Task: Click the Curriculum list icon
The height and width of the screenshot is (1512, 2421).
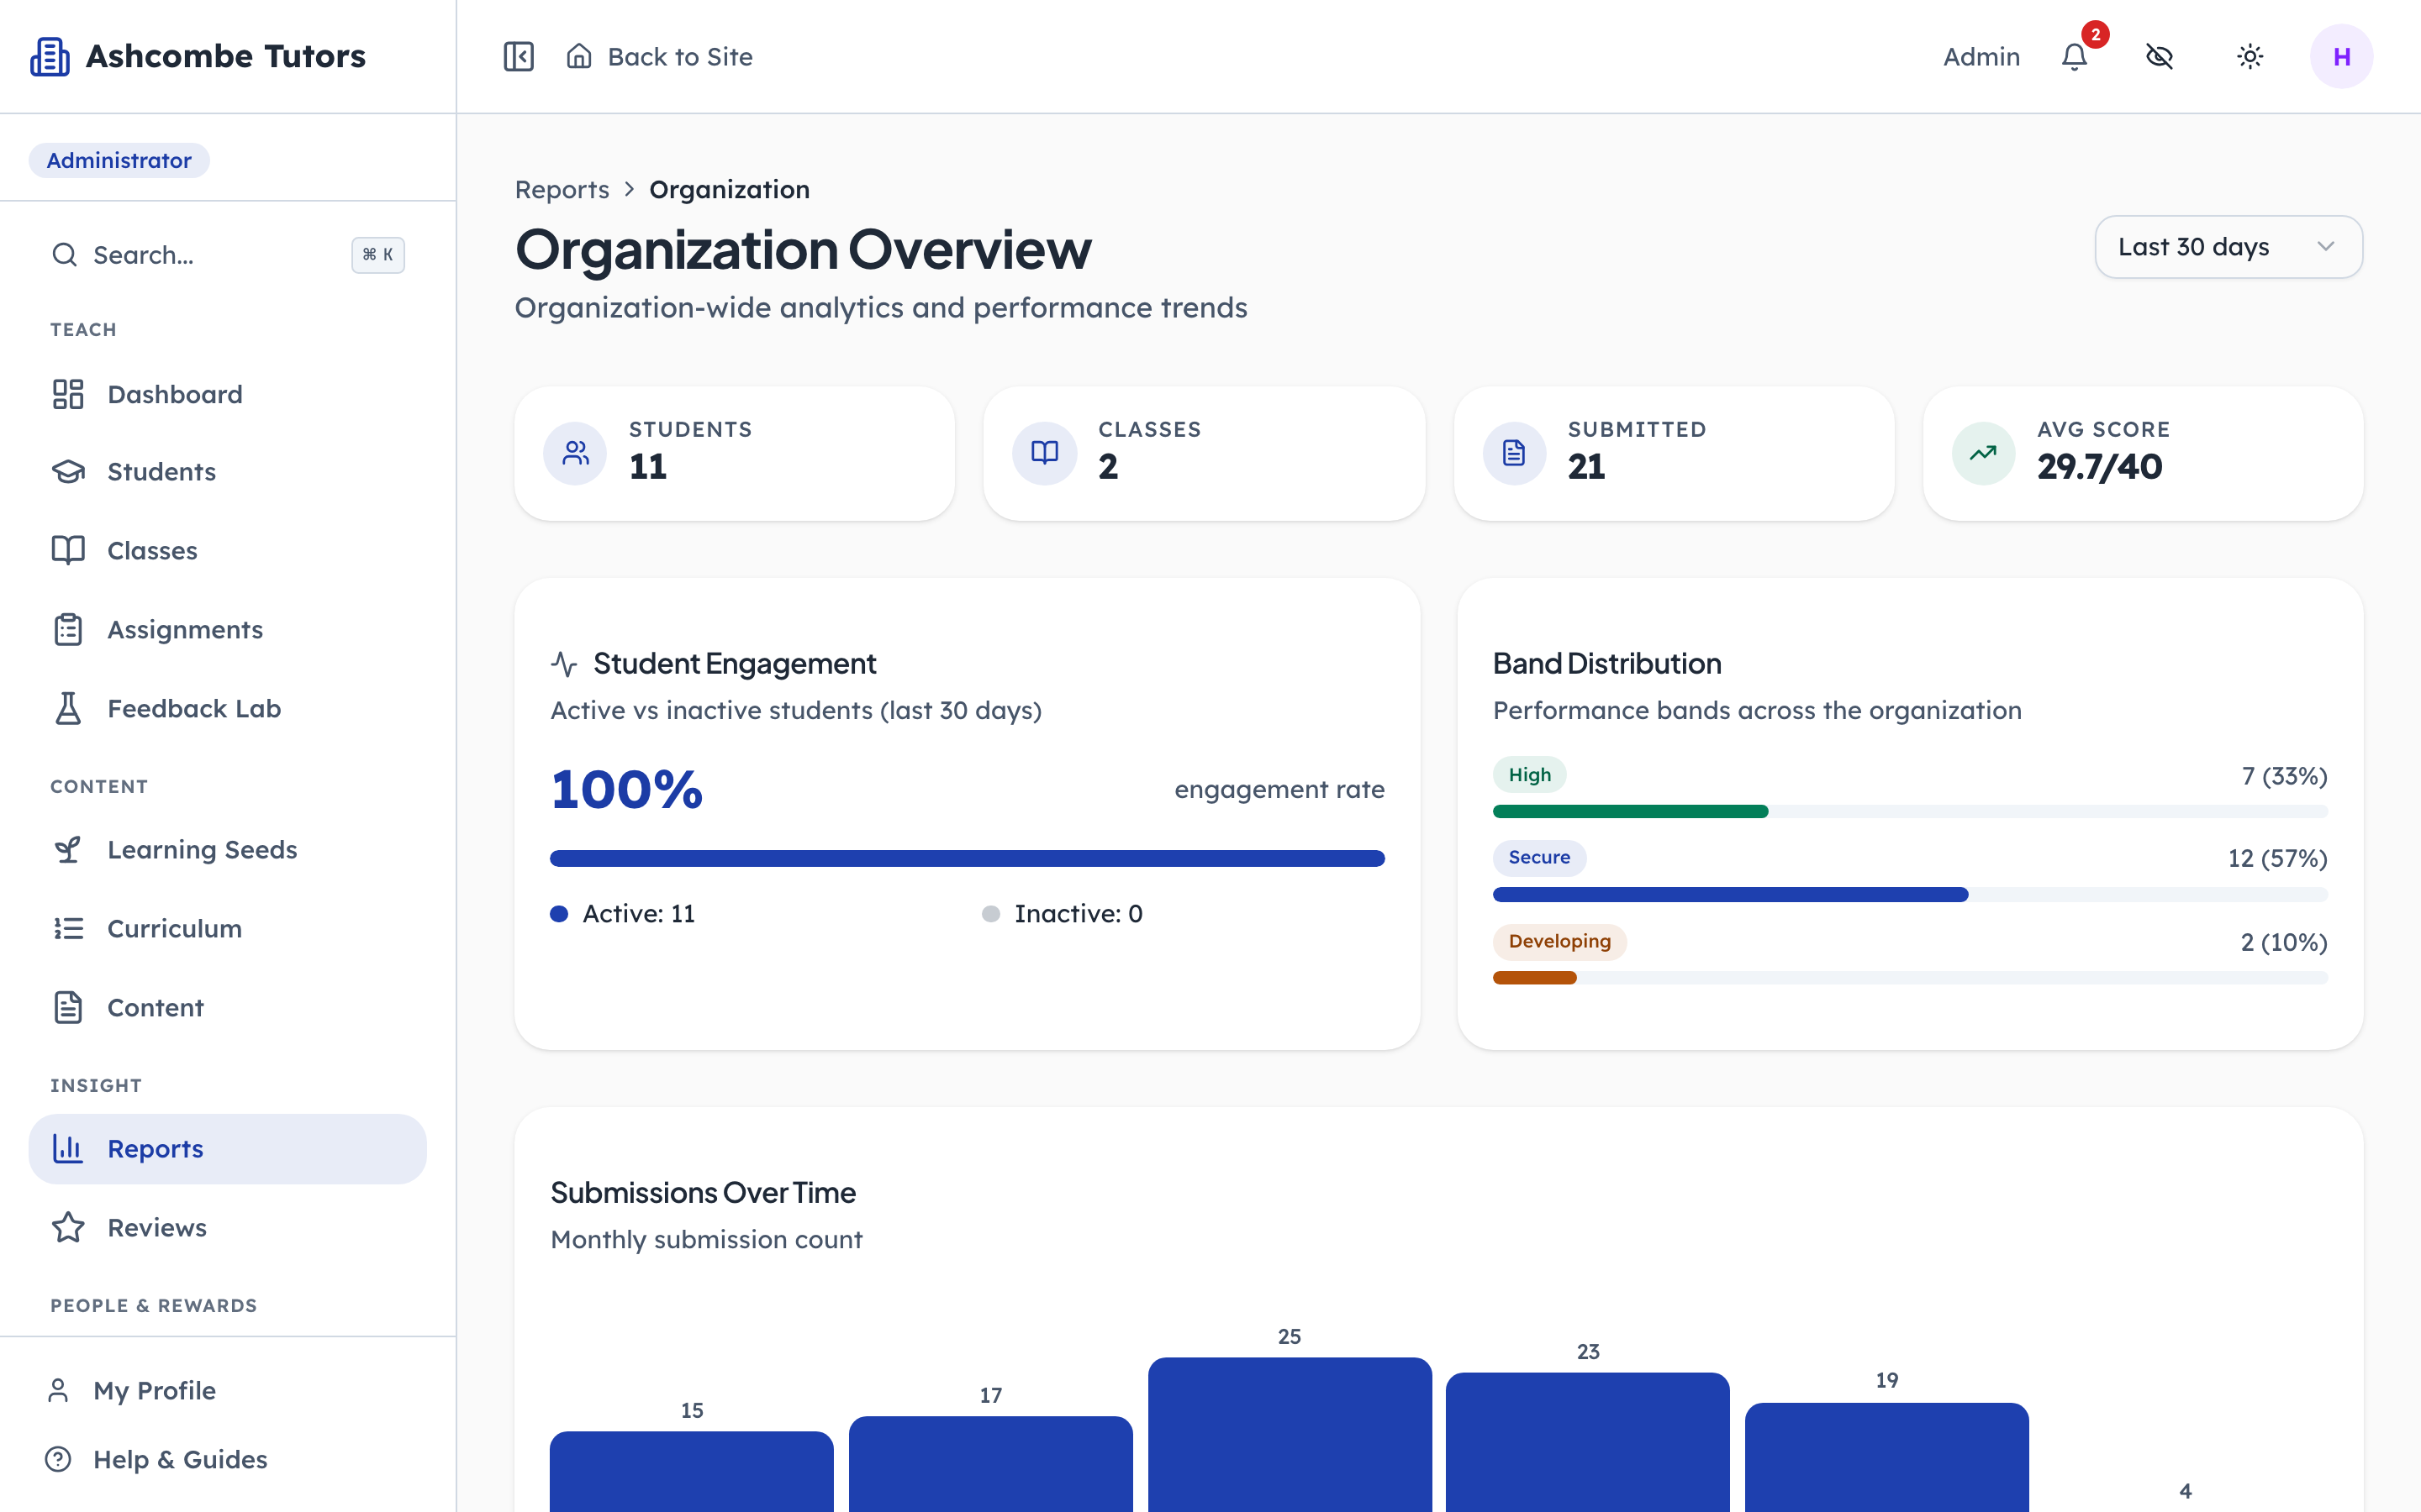Action: 68,928
